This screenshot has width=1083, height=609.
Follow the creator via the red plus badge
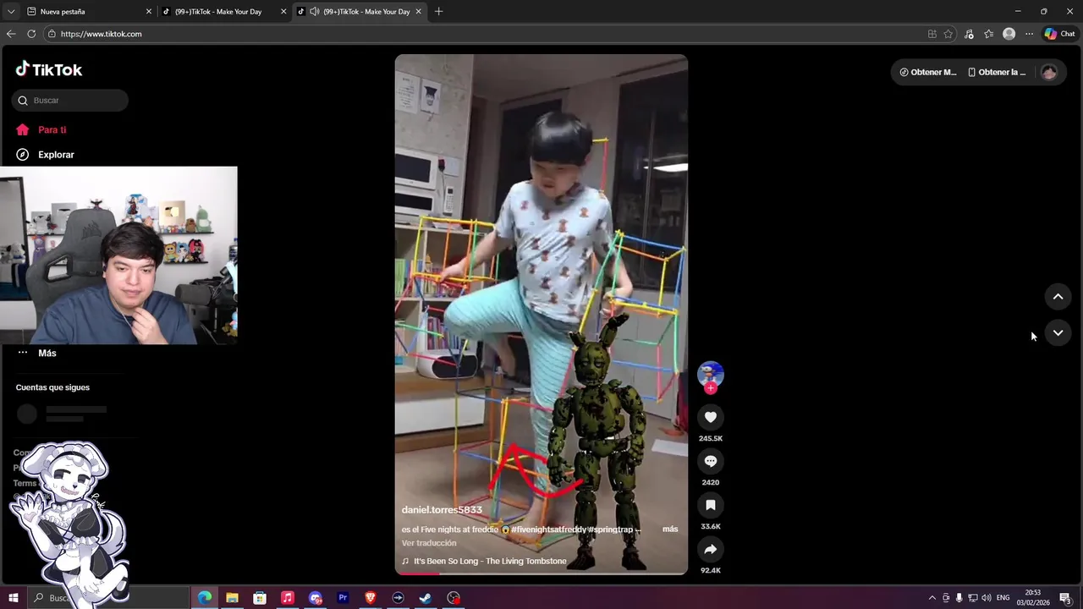point(711,388)
